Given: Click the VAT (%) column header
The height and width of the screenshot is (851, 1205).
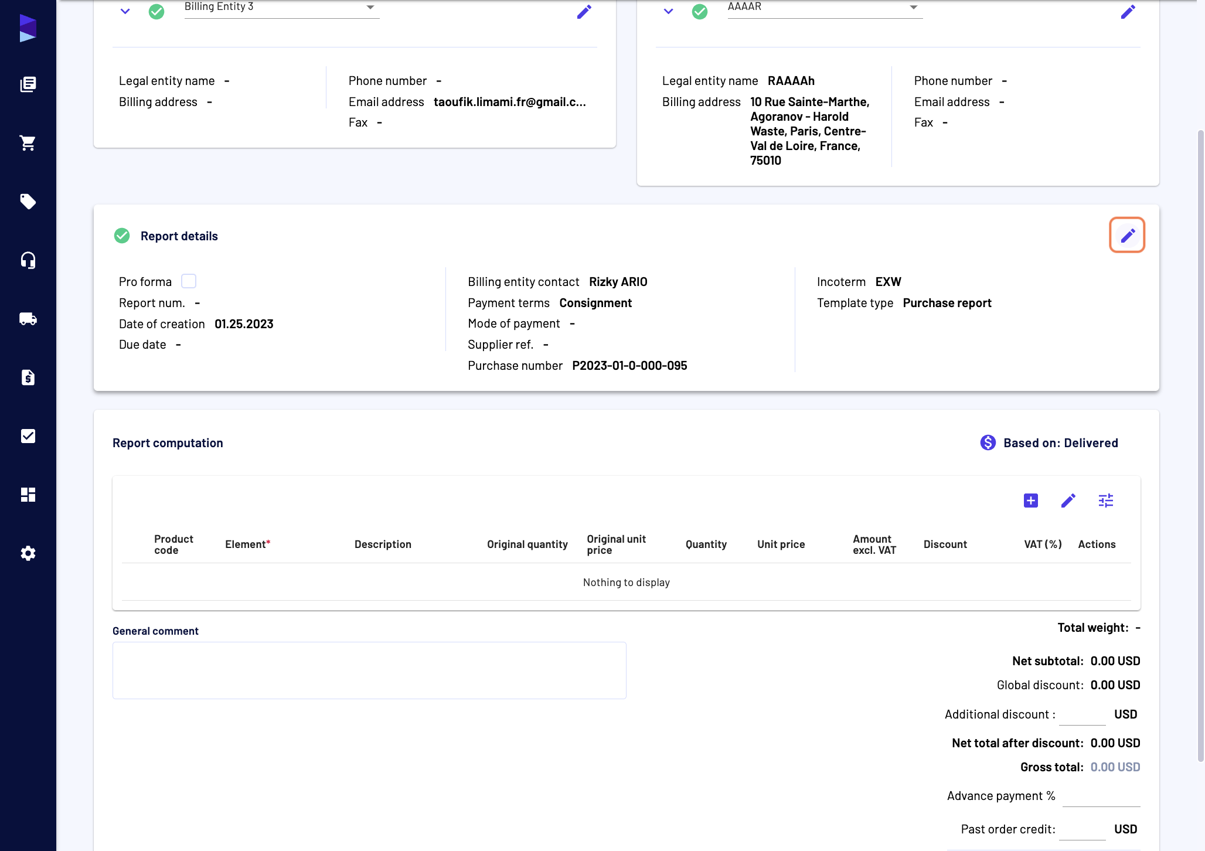Looking at the screenshot, I should (1043, 544).
